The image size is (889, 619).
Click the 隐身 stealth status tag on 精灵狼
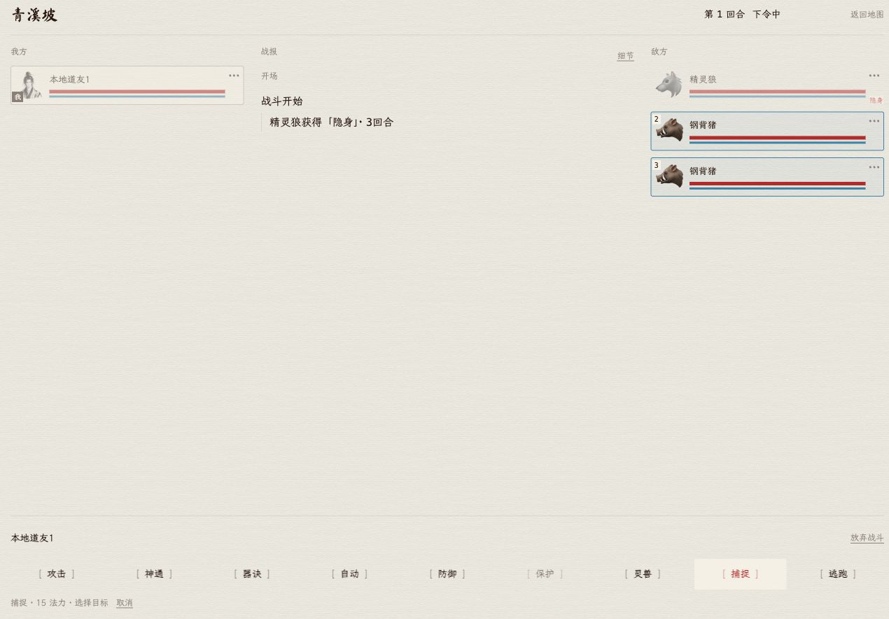point(876,100)
